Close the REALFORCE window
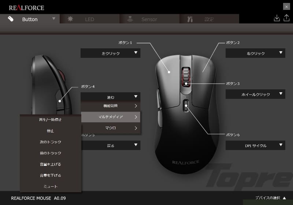The width and height of the screenshot is (293, 205). (x=286, y=7)
